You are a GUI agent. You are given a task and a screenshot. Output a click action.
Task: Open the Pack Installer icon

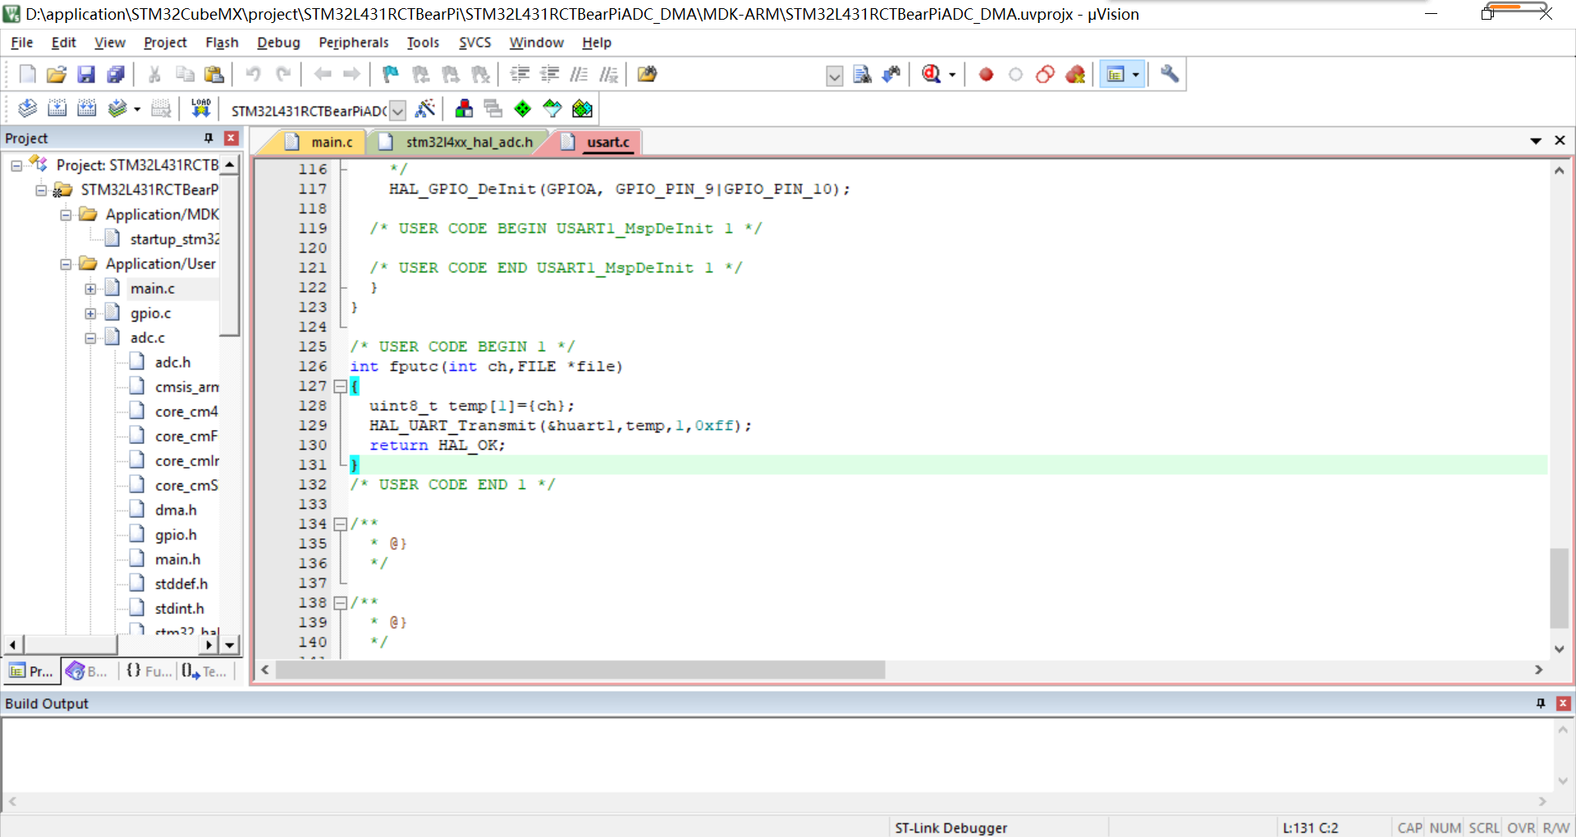(582, 108)
